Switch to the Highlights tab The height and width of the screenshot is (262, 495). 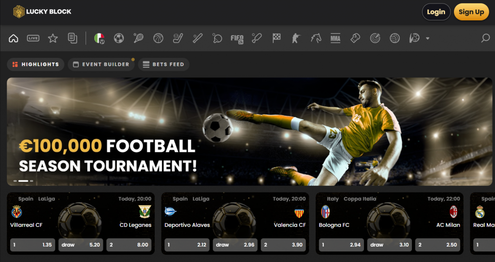36,64
